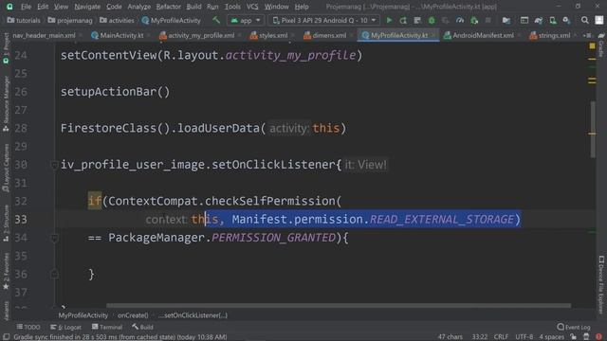
Task: Open the Analyze menu
Action: click(x=139, y=7)
